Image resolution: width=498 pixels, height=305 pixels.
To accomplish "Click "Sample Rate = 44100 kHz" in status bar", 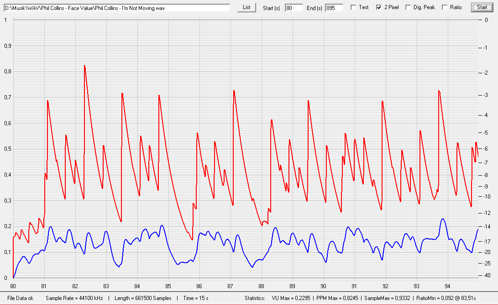I will (74, 298).
